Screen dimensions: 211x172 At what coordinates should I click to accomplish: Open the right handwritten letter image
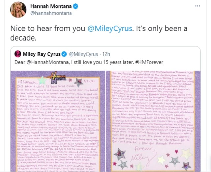153,121
